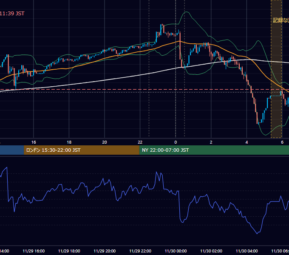
Task: Select the 11:39 JST timestamp text
Action: coord(12,14)
